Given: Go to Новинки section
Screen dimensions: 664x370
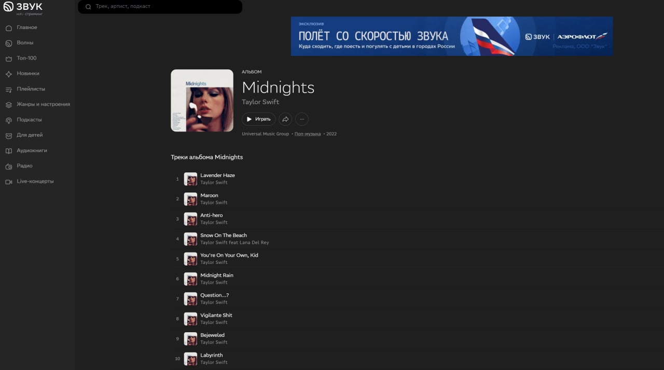Looking at the screenshot, I should click(28, 73).
